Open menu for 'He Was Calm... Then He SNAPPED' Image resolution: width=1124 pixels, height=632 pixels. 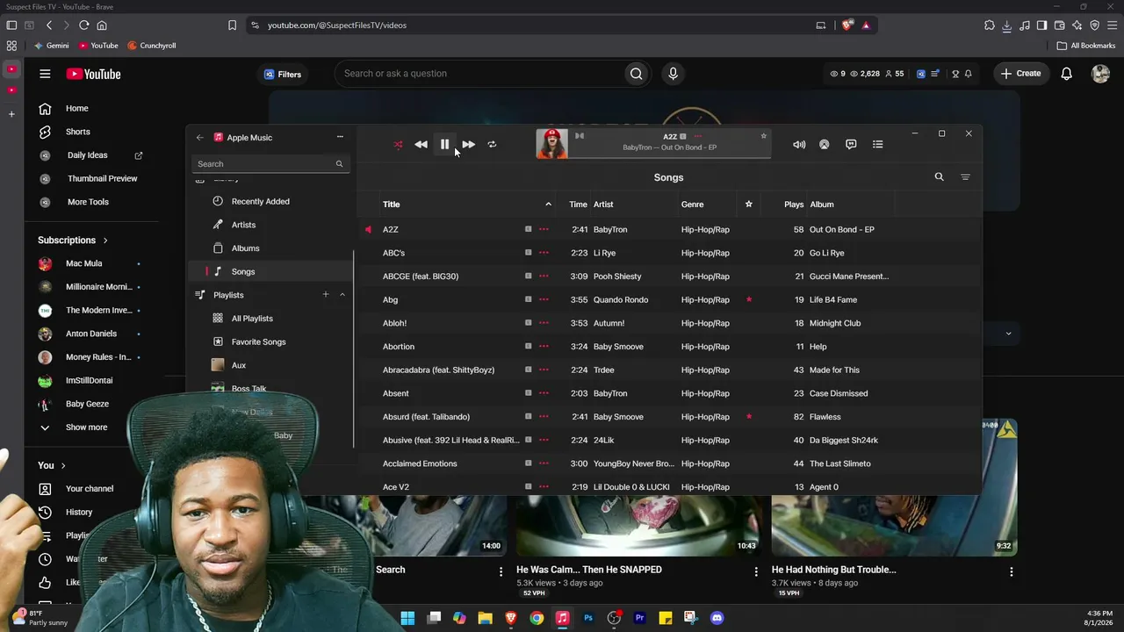click(756, 571)
